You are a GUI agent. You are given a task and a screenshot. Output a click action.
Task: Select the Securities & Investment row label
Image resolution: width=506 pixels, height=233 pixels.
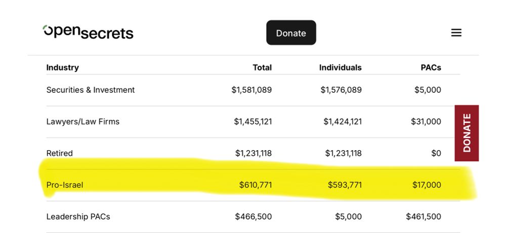[x=91, y=90]
